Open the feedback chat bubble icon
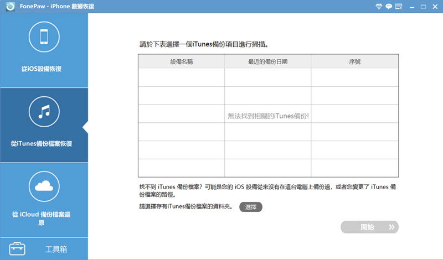 [x=389, y=7]
